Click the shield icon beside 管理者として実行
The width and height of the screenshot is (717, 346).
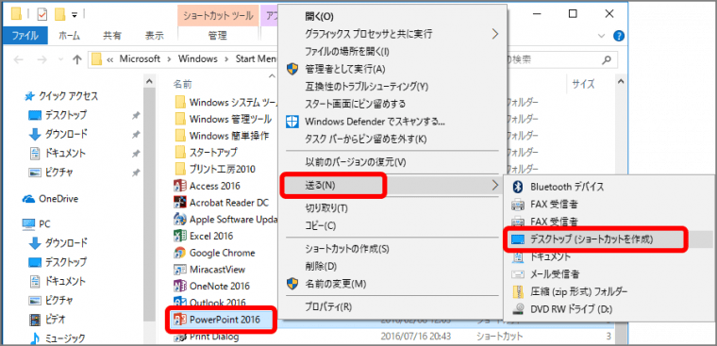(x=292, y=69)
